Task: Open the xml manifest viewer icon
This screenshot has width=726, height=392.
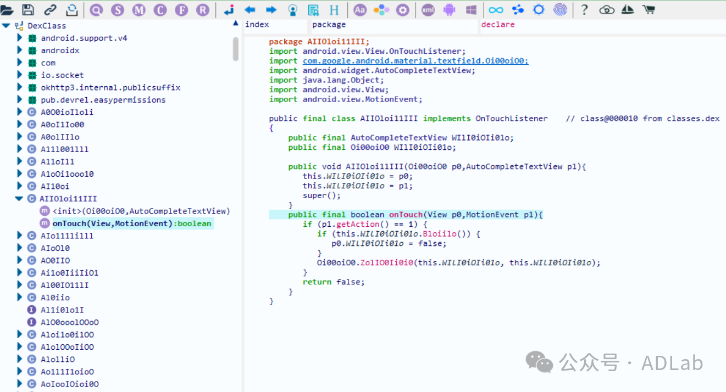Action: click(x=428, y=9)
